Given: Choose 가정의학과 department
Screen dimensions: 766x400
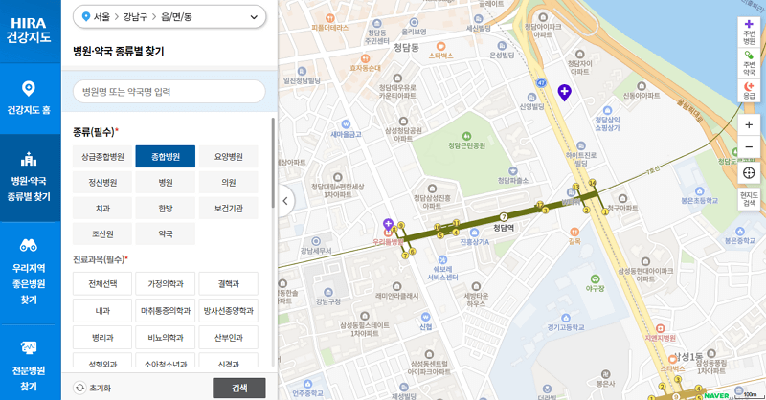Looking at the screenshot, I should 165,284.
